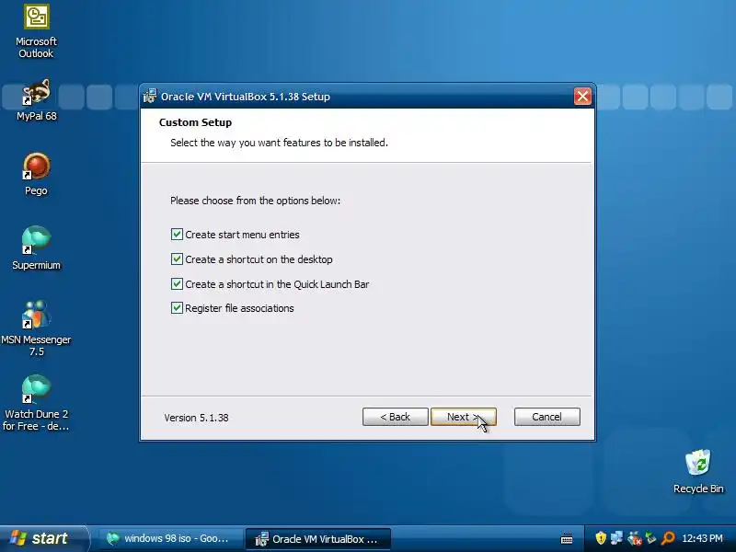The width and height of the screenshot is (736, 552).
Task: Select the Recycle Bin icon
Action: 698,471
